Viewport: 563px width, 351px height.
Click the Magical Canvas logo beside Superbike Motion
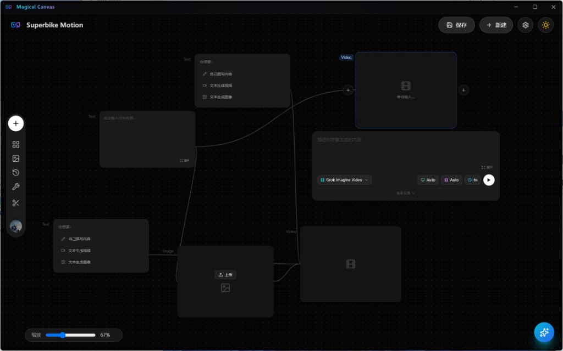pos(15,25)
